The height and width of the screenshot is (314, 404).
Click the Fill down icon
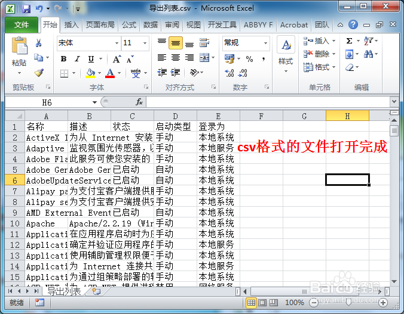[x=350, y=54]
